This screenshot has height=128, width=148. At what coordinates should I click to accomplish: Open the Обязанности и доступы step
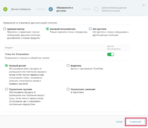(x=65, y=9)
